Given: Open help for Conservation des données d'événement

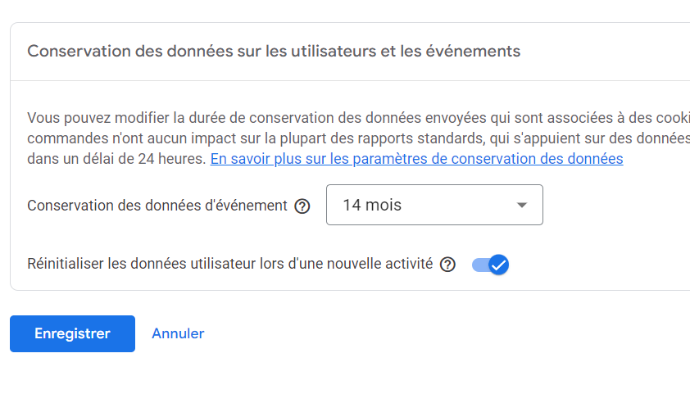Looking at the screenshot, I should 302,206.
